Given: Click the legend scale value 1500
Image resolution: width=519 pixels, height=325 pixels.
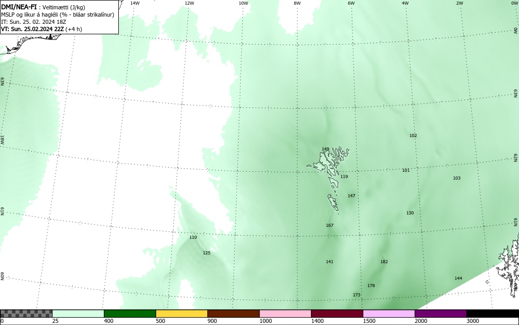Looking at the screenshot, I should click(x=369, y=321).
